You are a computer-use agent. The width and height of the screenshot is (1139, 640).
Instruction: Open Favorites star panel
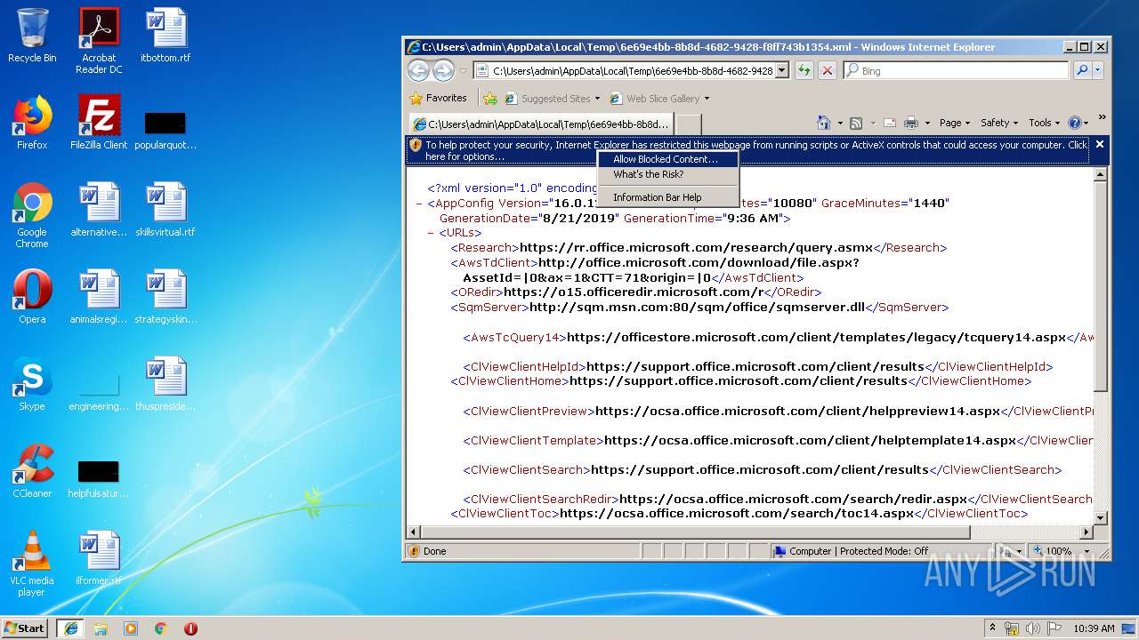[416, 99]
